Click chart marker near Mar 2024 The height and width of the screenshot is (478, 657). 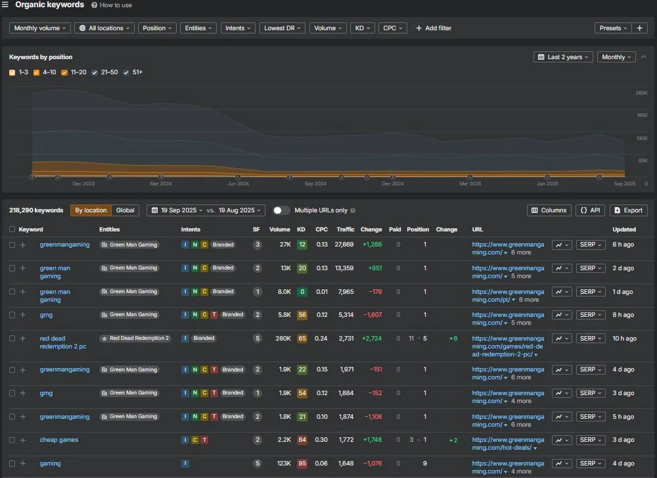click(x=160, y=177)
